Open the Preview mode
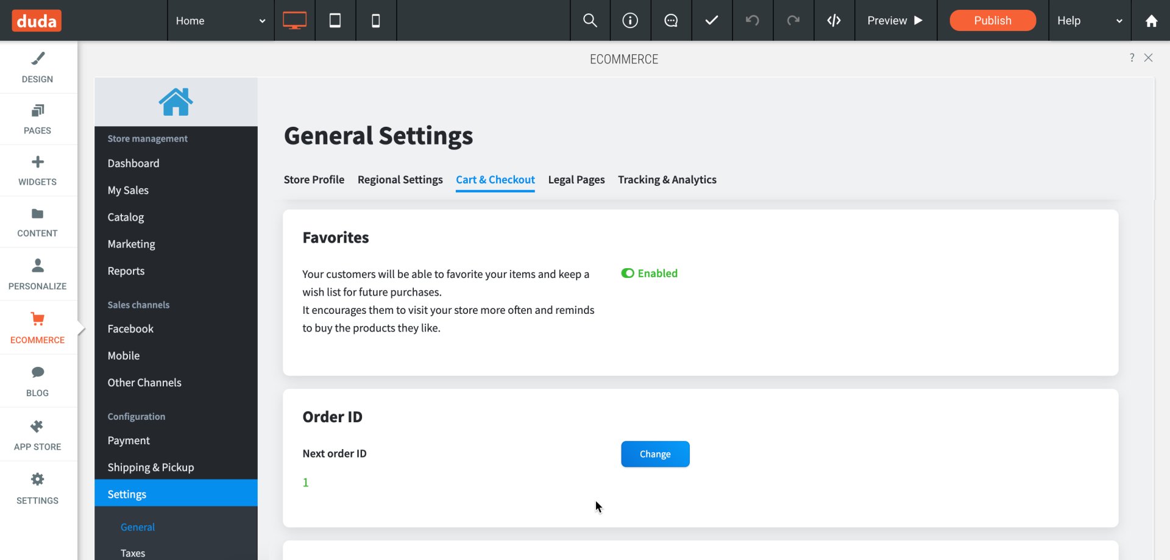1170x560 pixels. coord(895,21)
